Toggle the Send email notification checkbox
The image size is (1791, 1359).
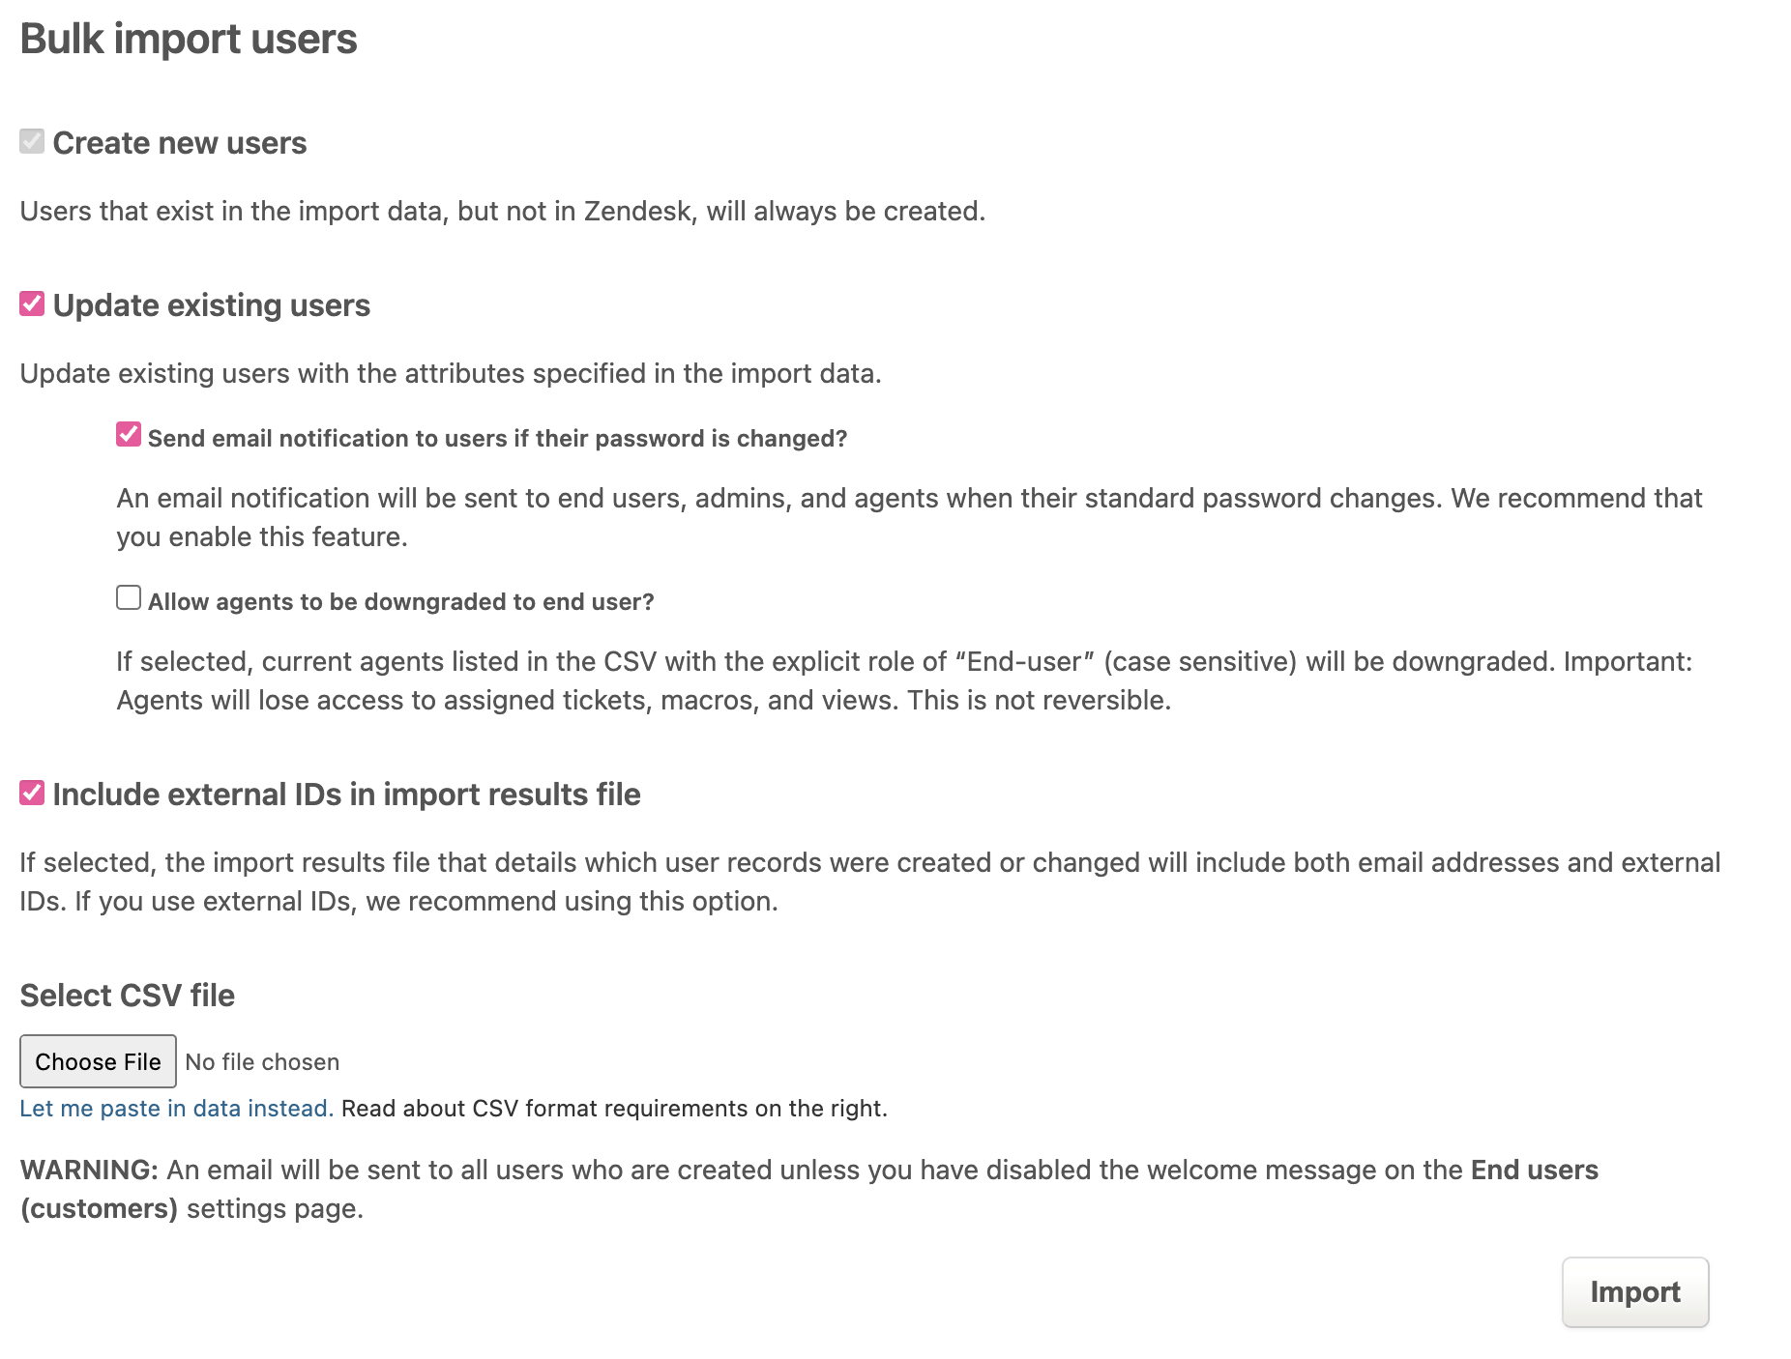pos(129,435)
